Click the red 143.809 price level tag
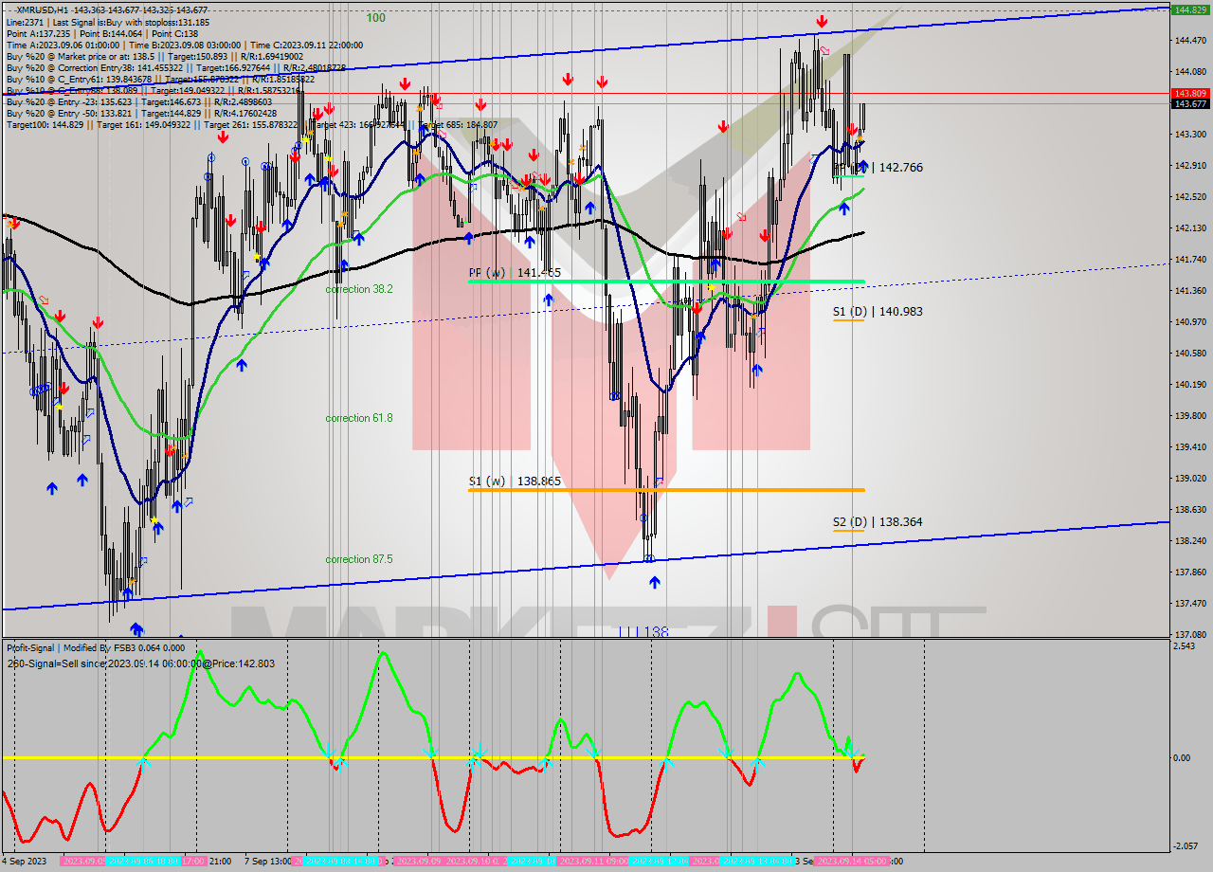The height and width of the screenshot is (872, 1213). [1189, 93]
